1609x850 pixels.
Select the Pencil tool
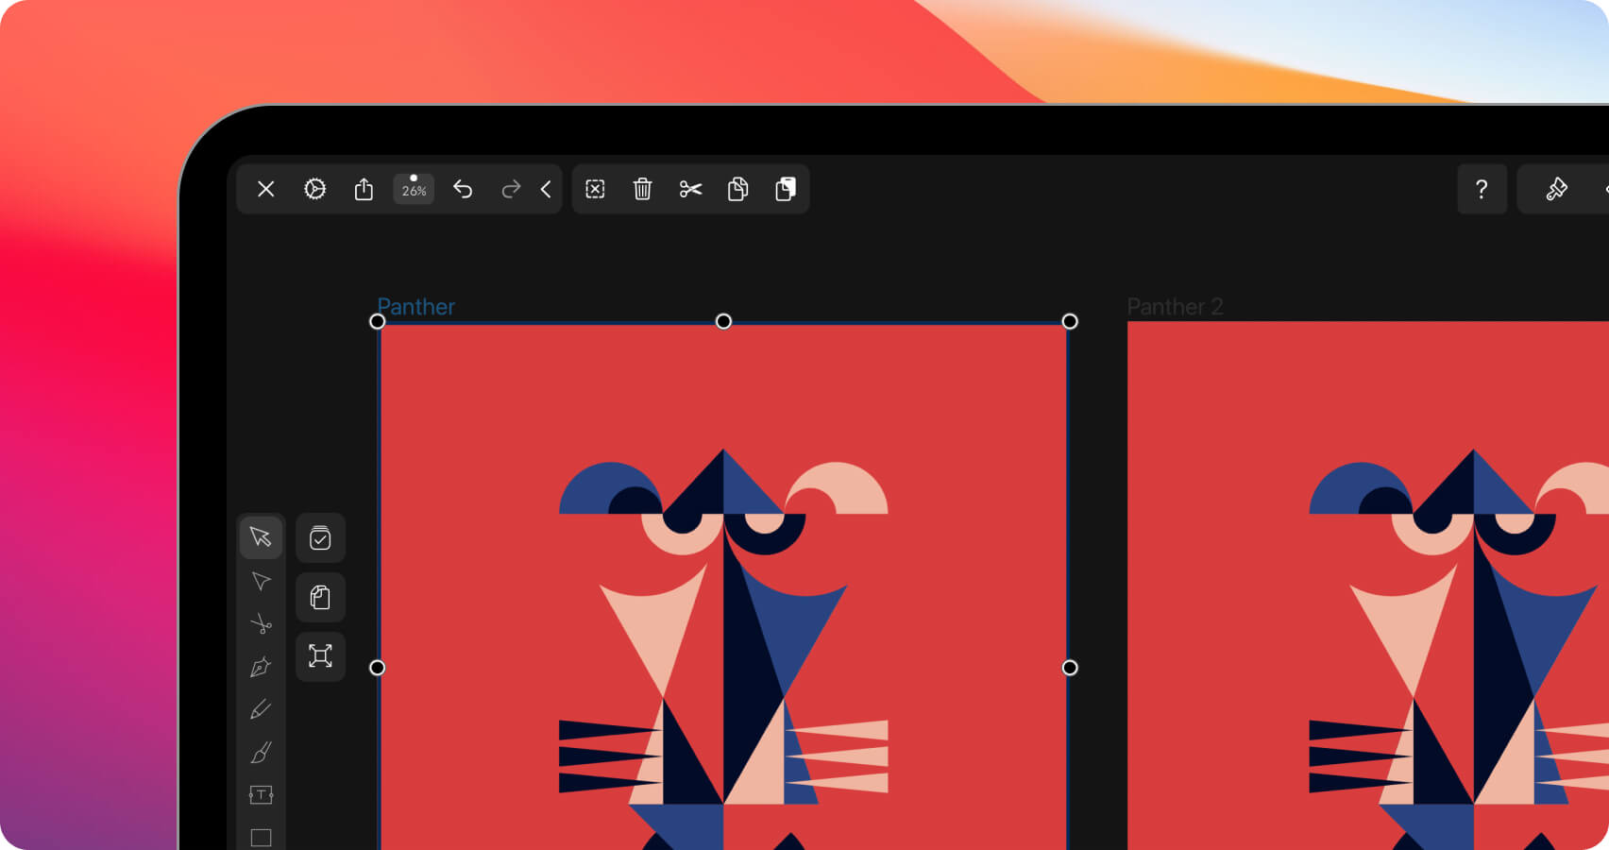261,709
